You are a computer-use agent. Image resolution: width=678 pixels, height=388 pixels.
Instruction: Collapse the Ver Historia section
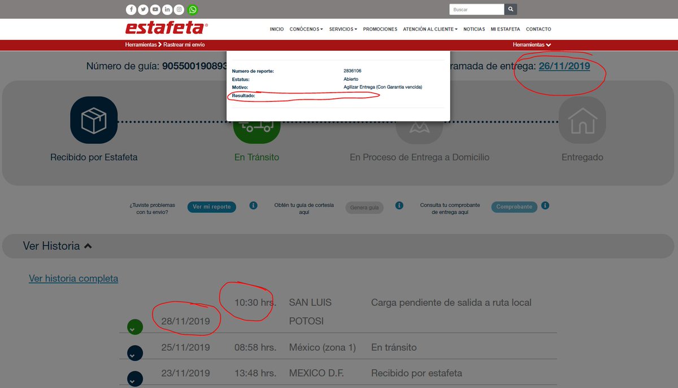coord(58,246)
